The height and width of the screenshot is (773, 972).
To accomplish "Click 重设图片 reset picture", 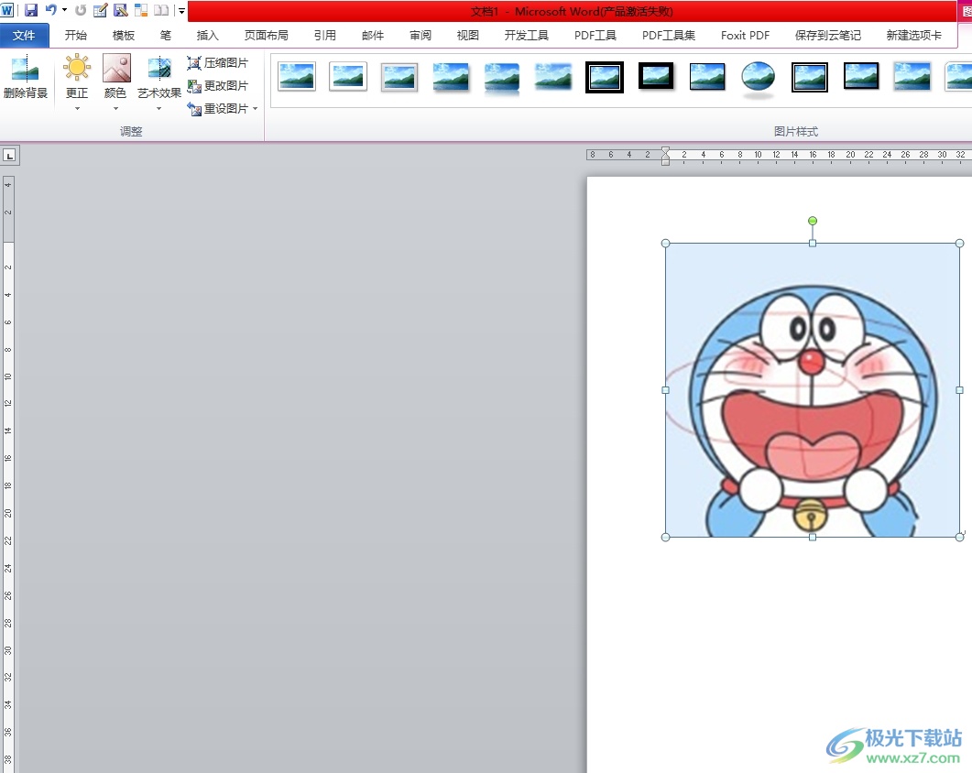I will point(218,108).
